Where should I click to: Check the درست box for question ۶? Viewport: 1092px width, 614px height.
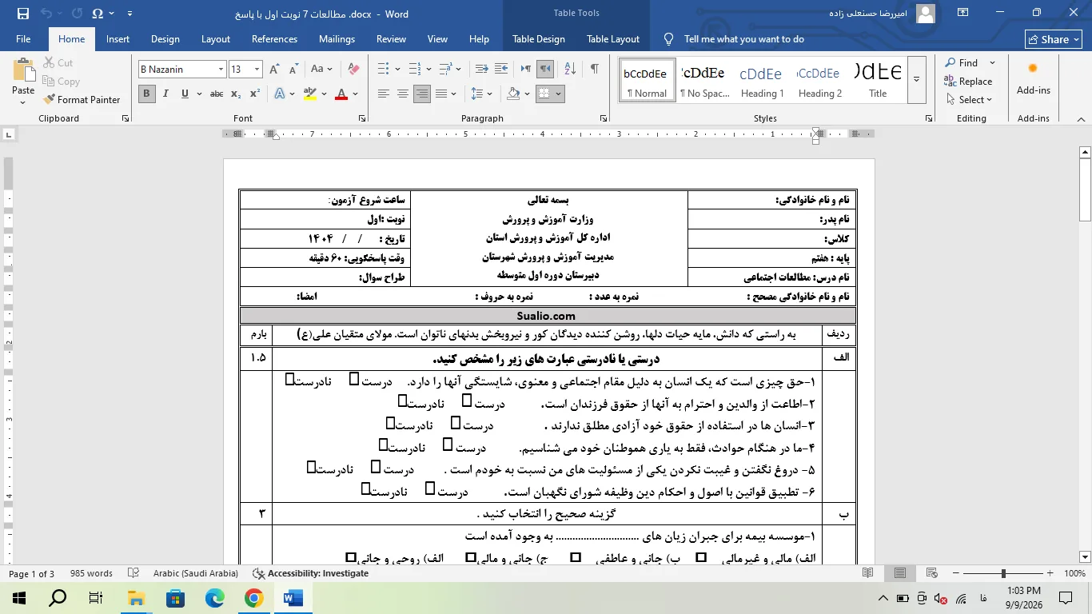click(430, 488)
